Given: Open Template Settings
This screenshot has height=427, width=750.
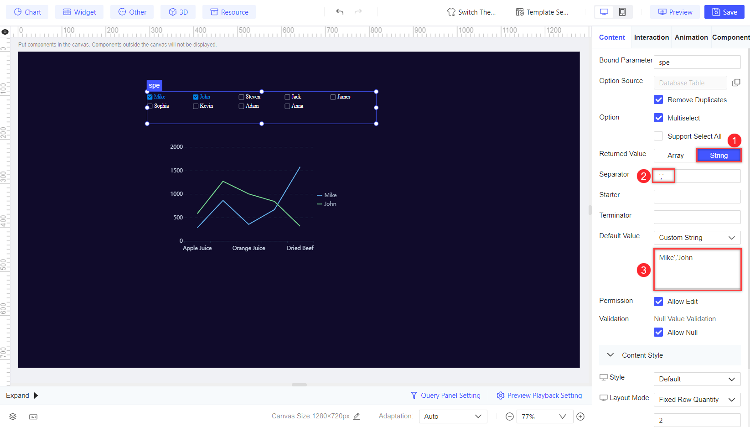Looking at the screenshot, I should (542, 12).
